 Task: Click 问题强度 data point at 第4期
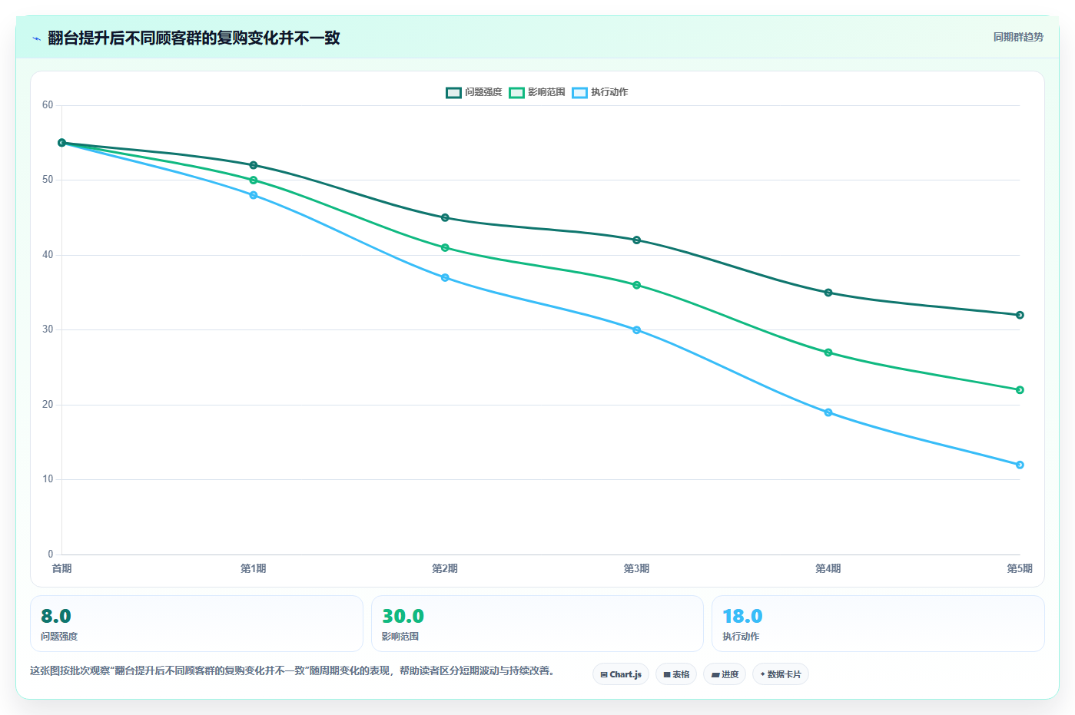point(828,293)
